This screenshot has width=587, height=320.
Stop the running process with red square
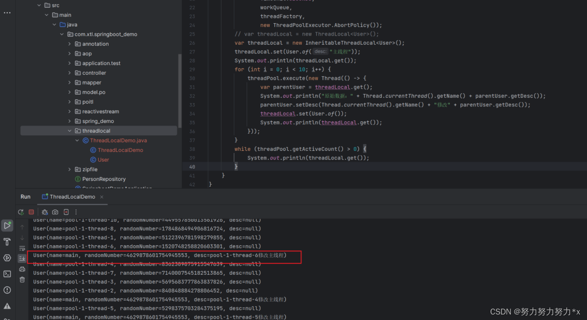[x=31, y=212]
